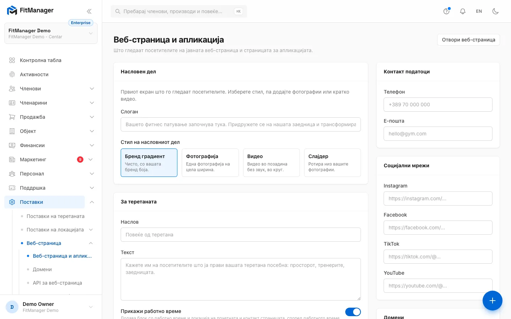Expand the Членови menu chevron
511x319 pixels.
pos(92,89)
